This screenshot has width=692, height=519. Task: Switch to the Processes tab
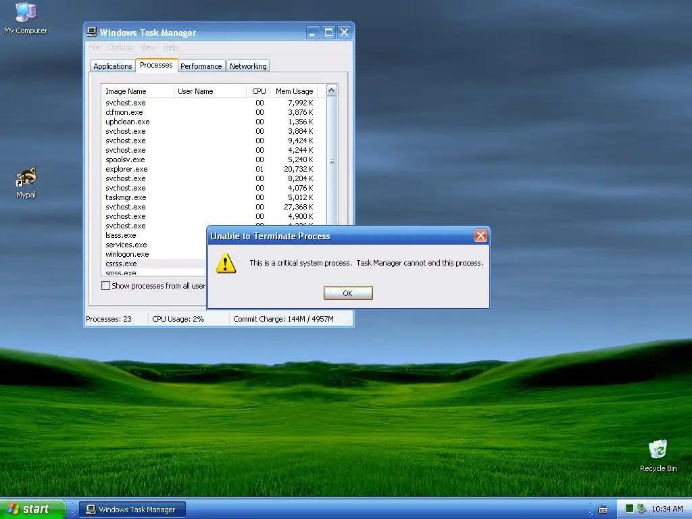click(156, 65)
